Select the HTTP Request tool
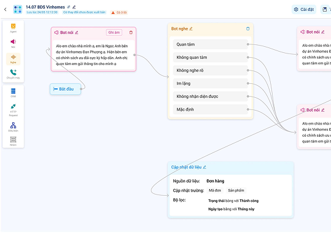331x234 pixels. tap(13, 110)
